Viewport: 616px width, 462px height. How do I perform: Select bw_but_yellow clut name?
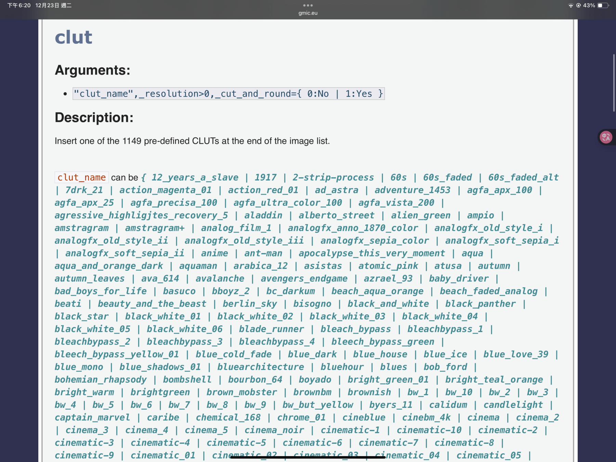pos(318,405)
